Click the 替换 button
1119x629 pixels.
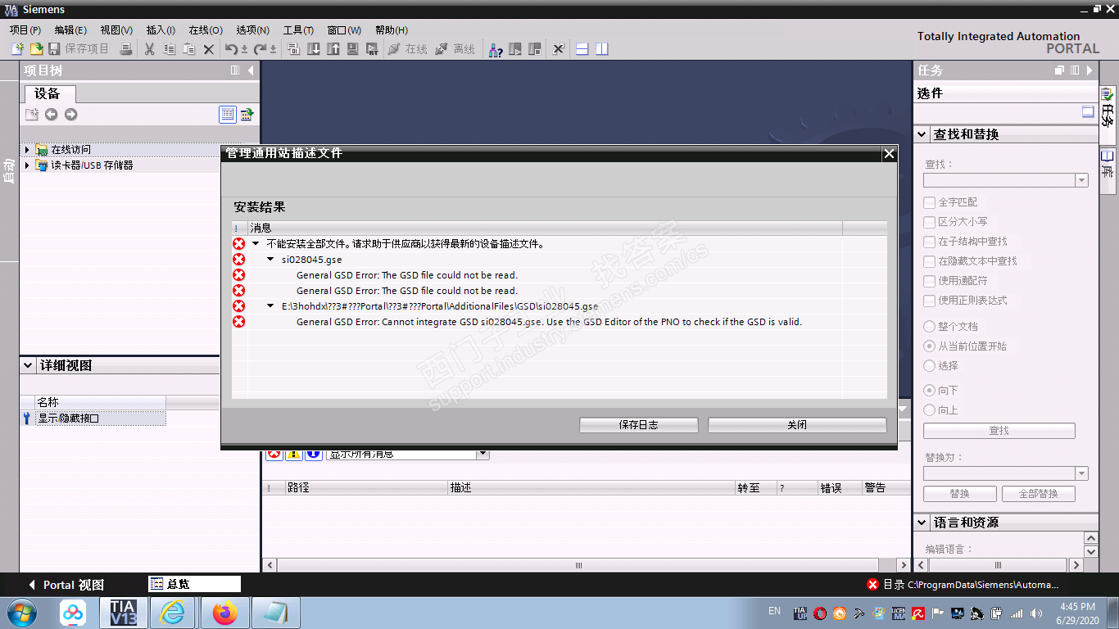960,494
